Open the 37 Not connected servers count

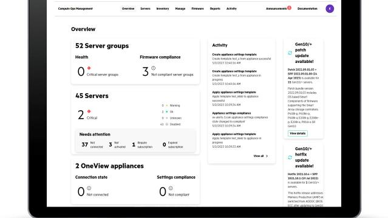[92, 145]
